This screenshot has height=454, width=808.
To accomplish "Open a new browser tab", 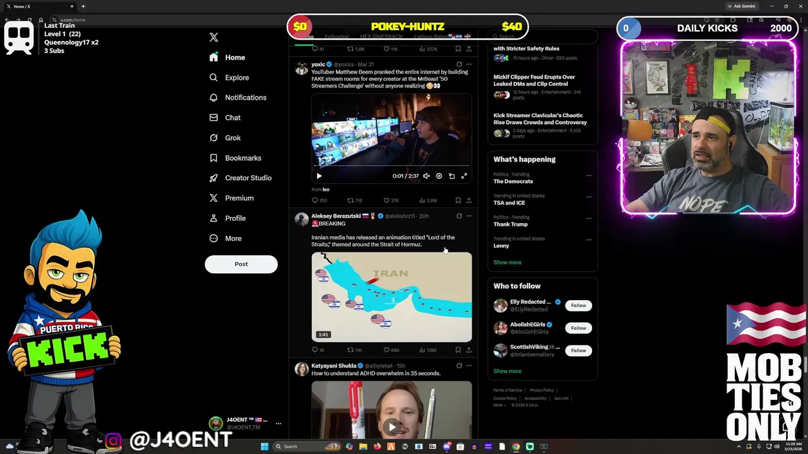I will coord(83,6).
